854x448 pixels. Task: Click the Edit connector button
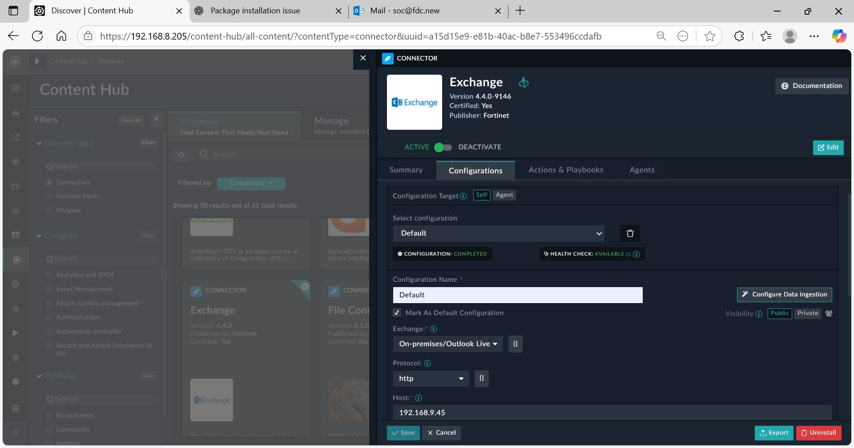[x=828, y=148]
